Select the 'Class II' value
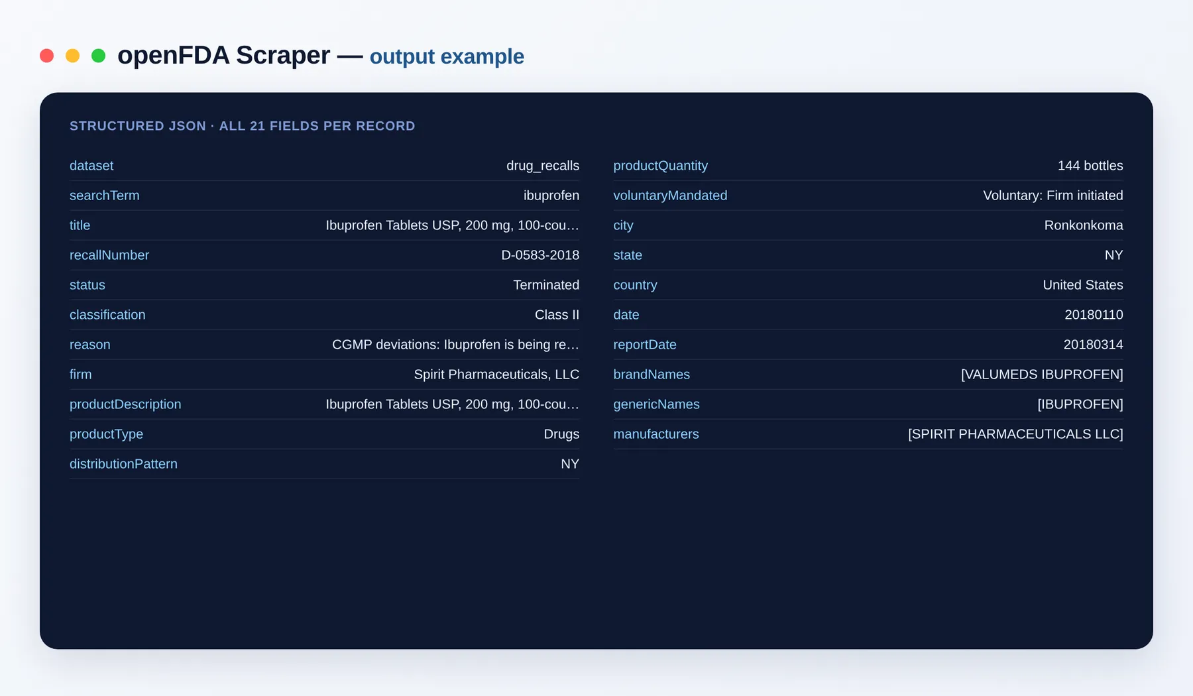 point(557,315)
